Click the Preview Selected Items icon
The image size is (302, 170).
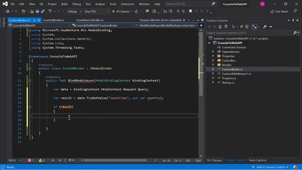(270, 26)
